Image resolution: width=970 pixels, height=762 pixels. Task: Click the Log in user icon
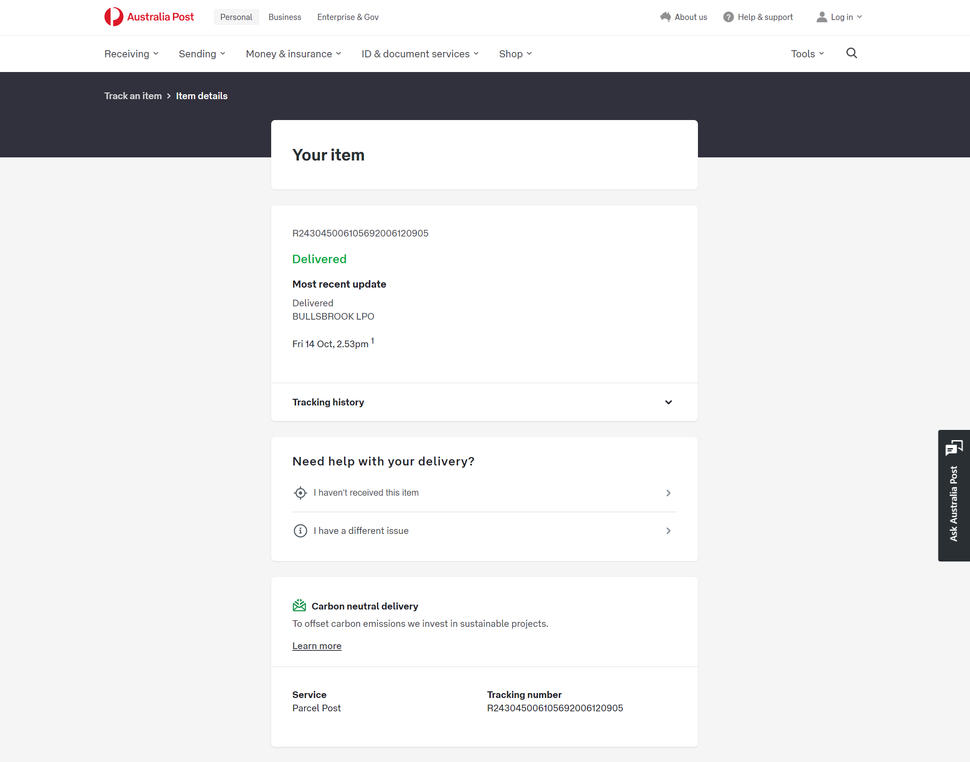[822, 17]
